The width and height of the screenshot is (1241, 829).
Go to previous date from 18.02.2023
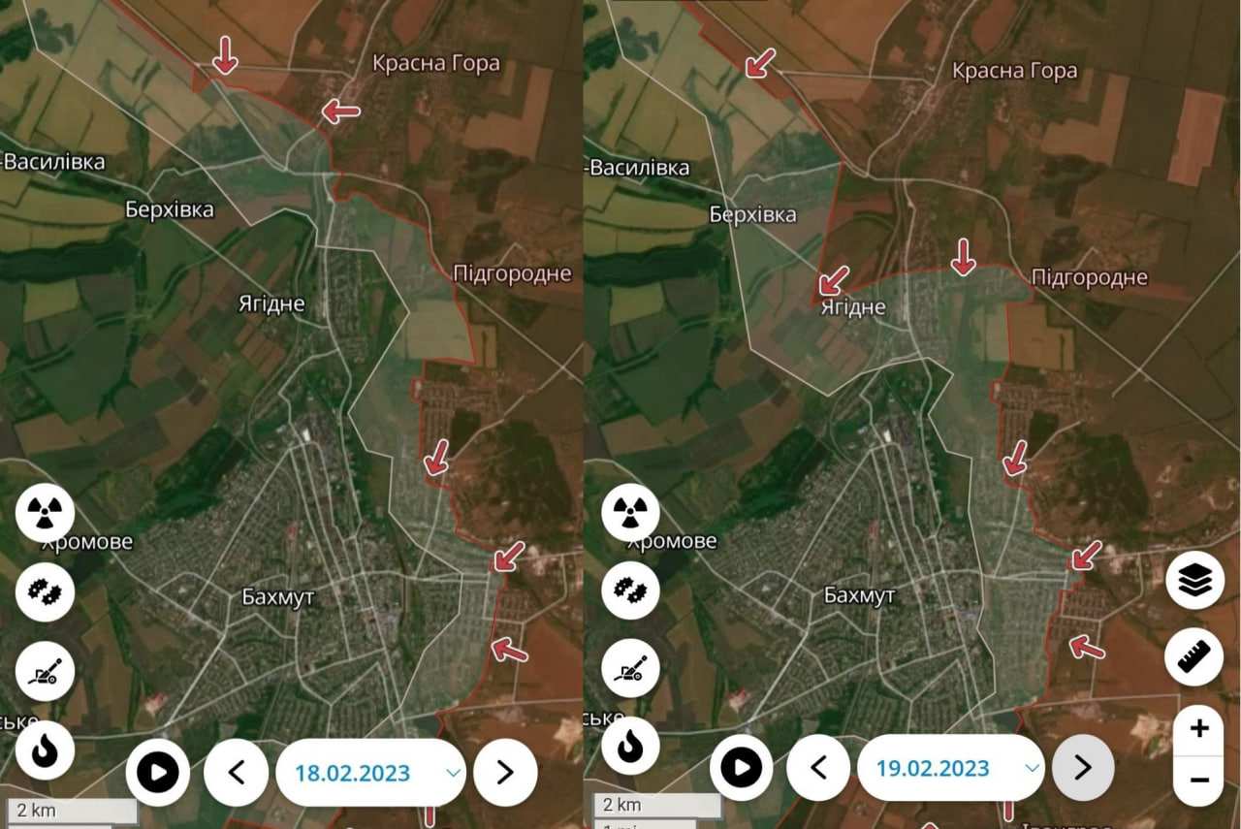coord(236,773)
